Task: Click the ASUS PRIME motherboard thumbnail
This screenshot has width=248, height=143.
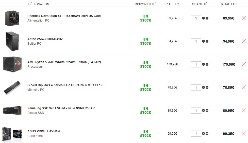Action: (x=12, y=134)
